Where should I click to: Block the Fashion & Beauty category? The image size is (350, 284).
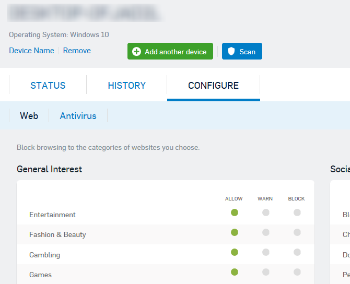(297, 232)
